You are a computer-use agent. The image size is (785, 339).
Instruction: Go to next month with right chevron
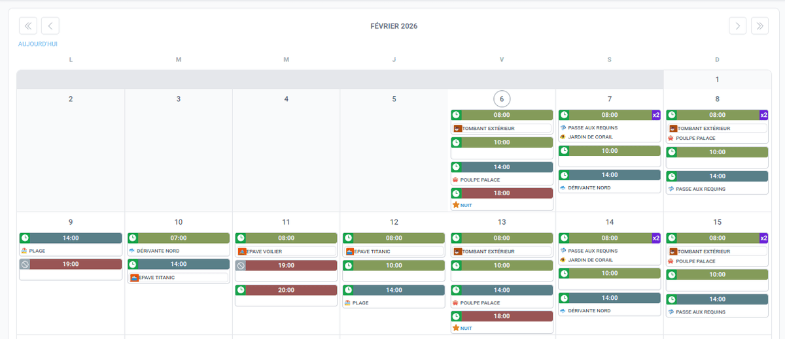(738, 25)
